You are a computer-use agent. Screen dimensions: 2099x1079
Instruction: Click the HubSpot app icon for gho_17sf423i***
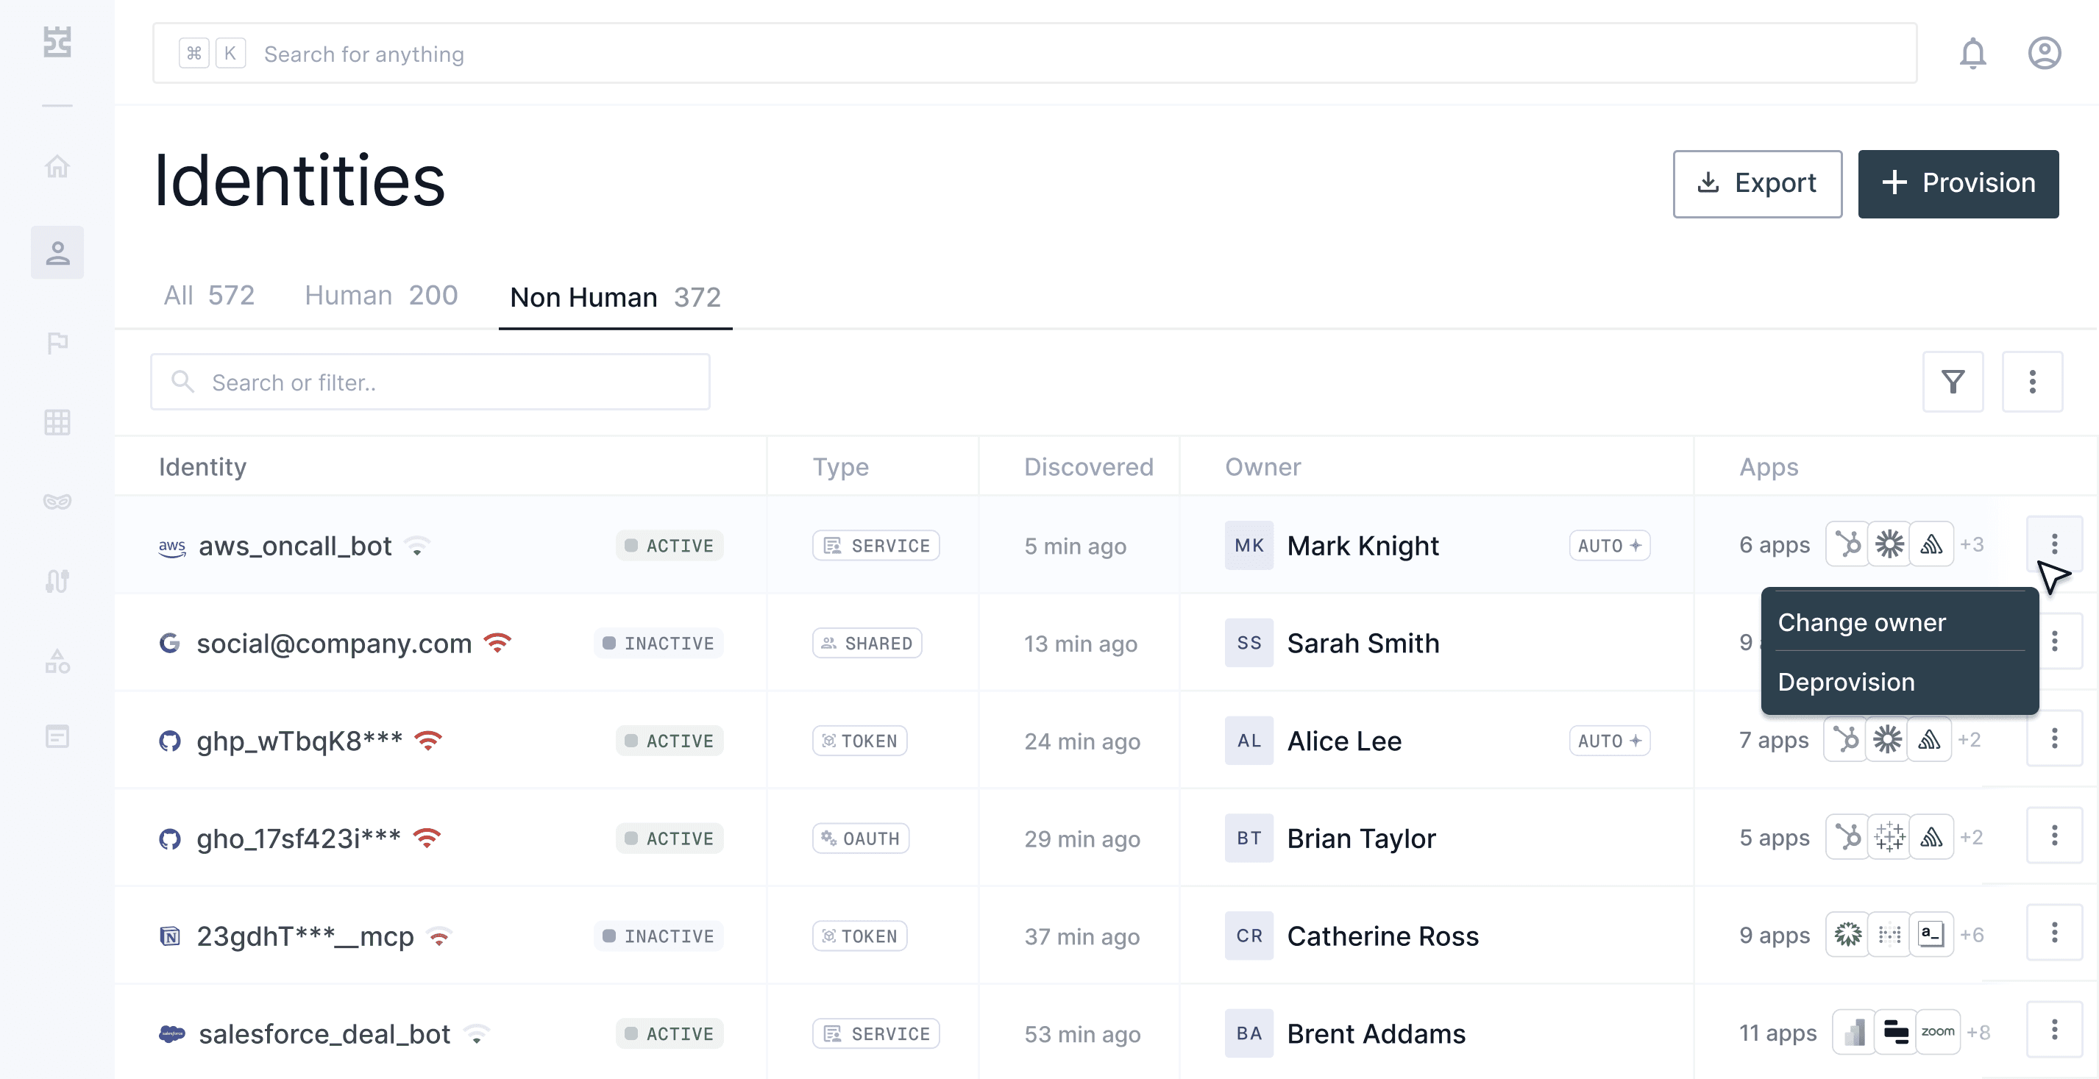(x=1847, y=837)
